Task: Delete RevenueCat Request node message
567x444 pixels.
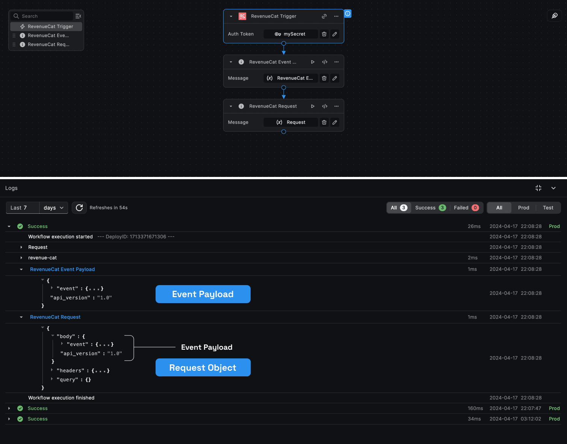Action: point(324,122)
